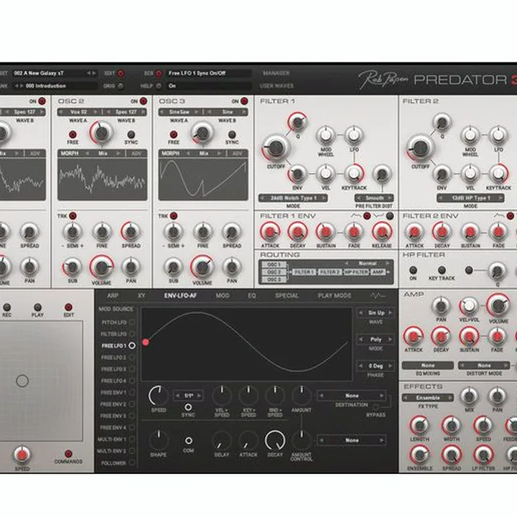This screenshot has width=517, height=517.
Task: Switch to the SPECIAL tab
Action: pyautogui.click(x=287, y=296)
